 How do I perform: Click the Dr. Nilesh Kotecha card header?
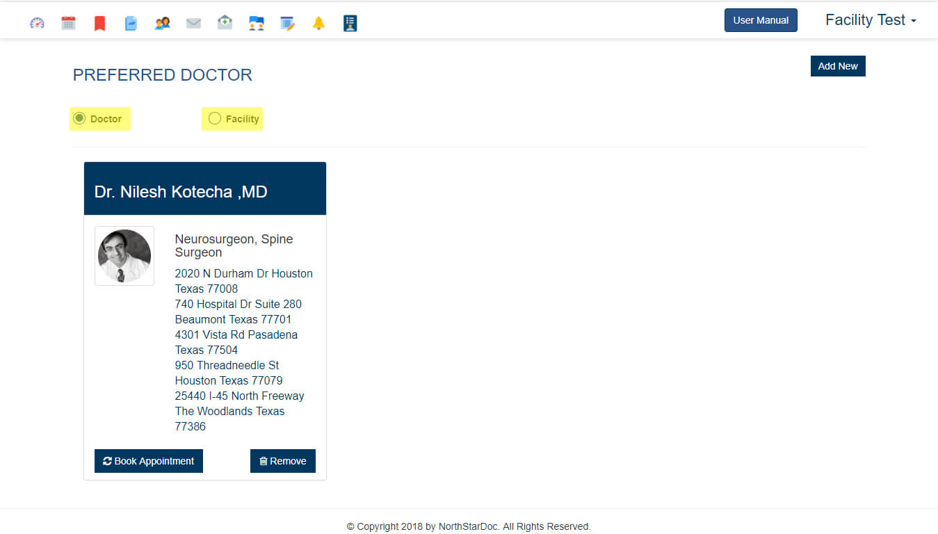click(x=204, y=189)
